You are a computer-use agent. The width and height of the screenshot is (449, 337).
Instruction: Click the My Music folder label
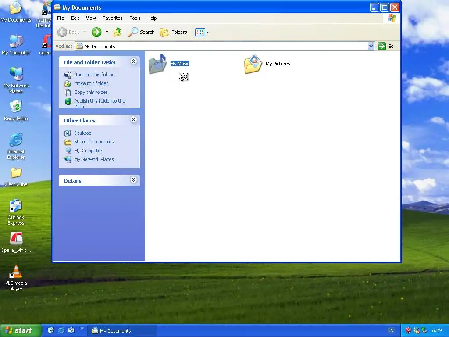click(x=180, y=64)
